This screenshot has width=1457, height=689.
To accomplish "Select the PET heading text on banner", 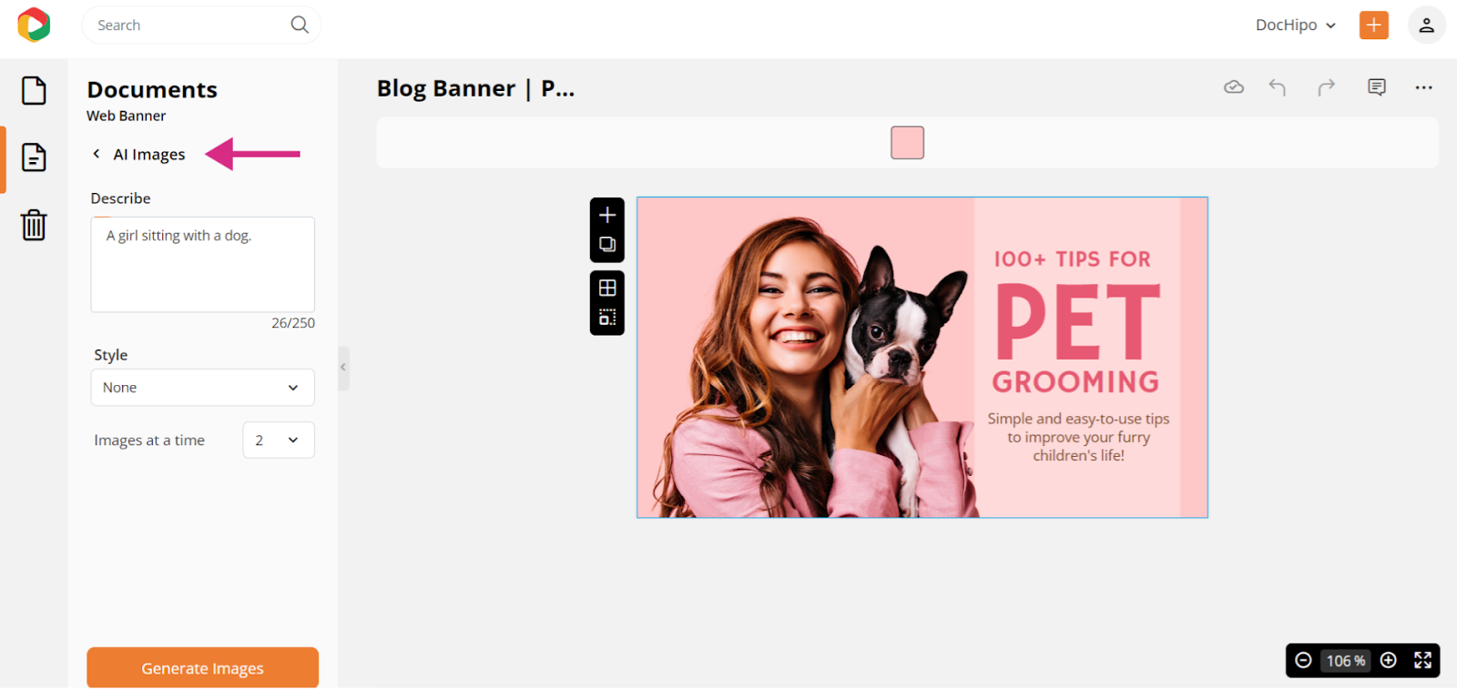I will tap(1078, 321).
